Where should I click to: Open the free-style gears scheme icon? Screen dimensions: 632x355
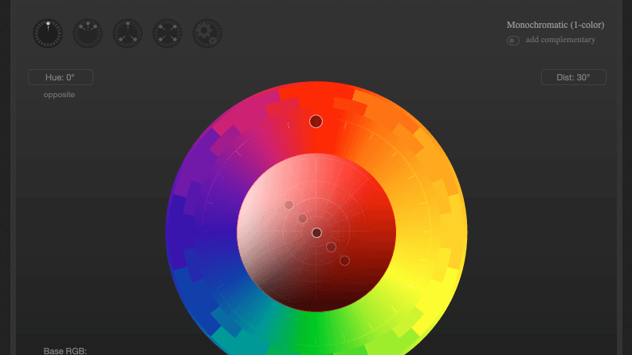[207, 33]
